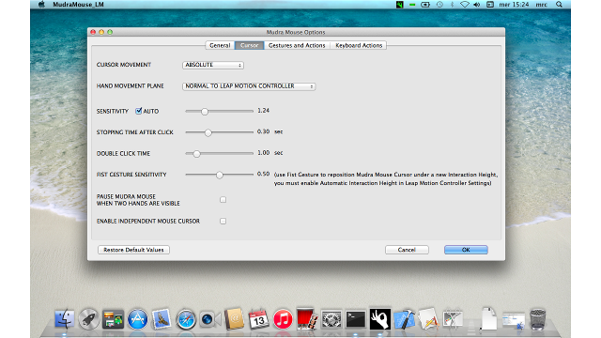Open Mail eagle stamp icon in dock
This screenshot has width=601, height=338.
(162, 319)
